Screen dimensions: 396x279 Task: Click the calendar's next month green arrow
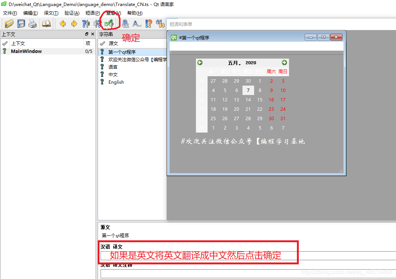[x=284, y=63]
